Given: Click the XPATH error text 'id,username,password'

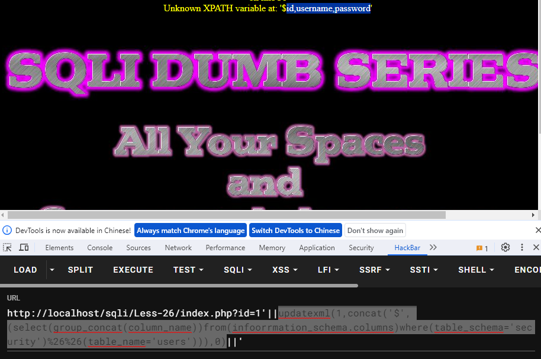Looking at the screenshot, I should pyautogui.click(x=328, y=8).
